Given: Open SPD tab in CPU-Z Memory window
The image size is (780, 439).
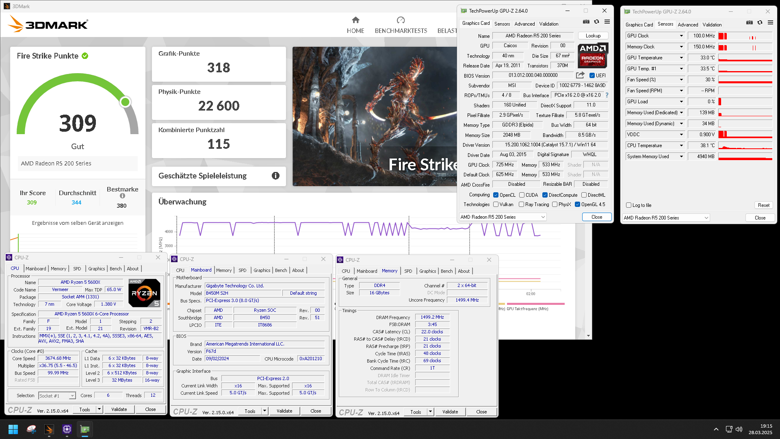Looking at the screenshot, I should click(x=408, y=271).
